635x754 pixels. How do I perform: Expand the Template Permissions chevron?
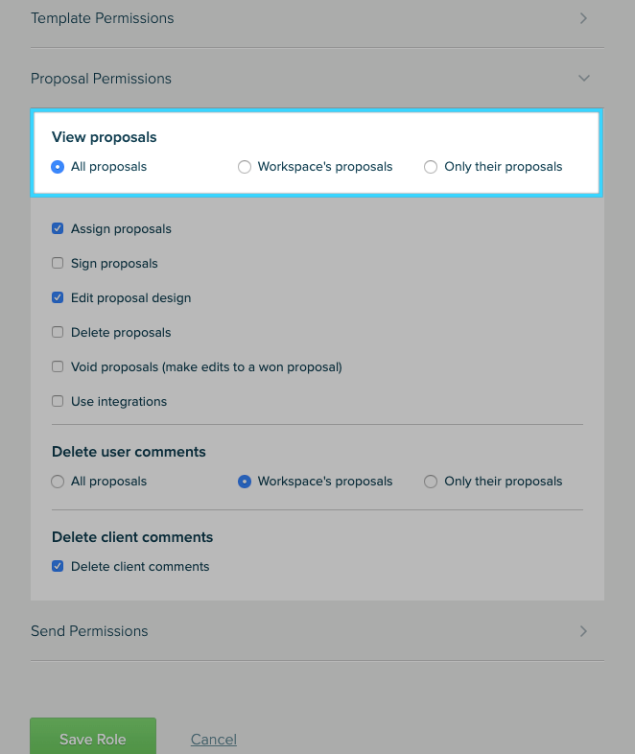point(583,18)
